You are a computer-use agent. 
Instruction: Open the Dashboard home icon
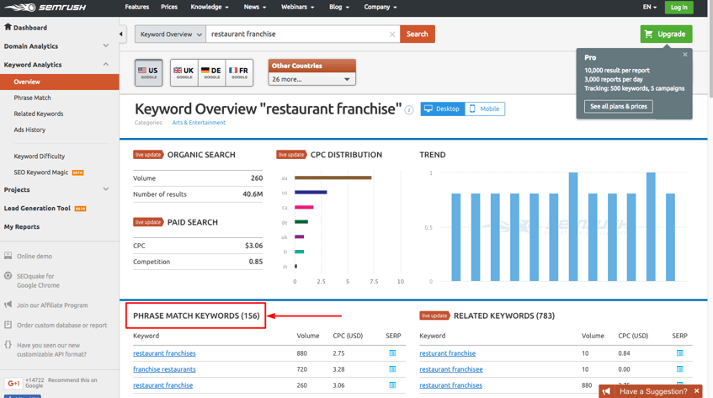coord(8,27)
